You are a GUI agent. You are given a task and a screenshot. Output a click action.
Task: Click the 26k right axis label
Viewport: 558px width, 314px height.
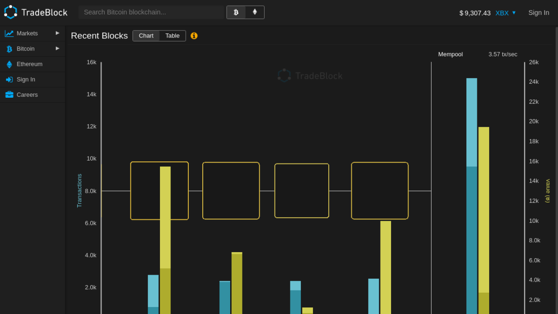click(534, 62)
